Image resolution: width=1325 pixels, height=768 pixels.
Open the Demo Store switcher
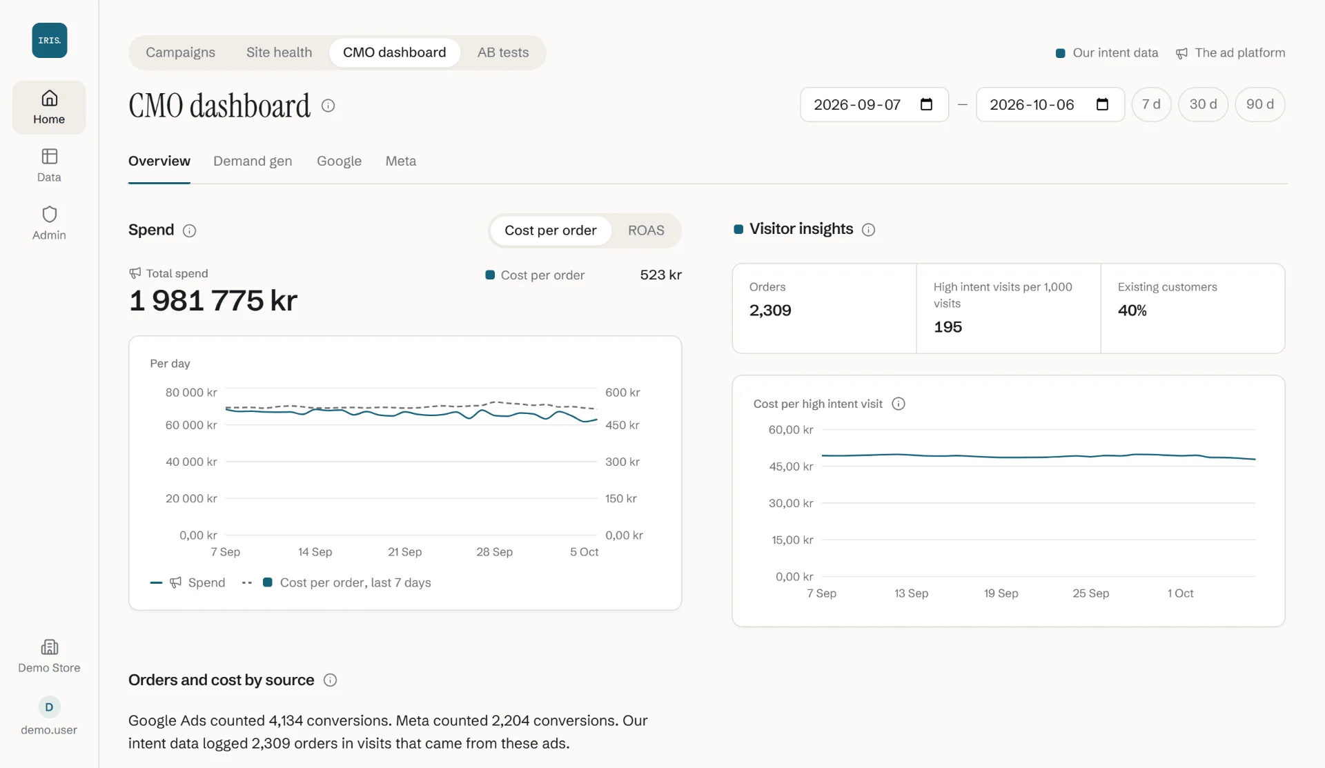coord(49,656)
